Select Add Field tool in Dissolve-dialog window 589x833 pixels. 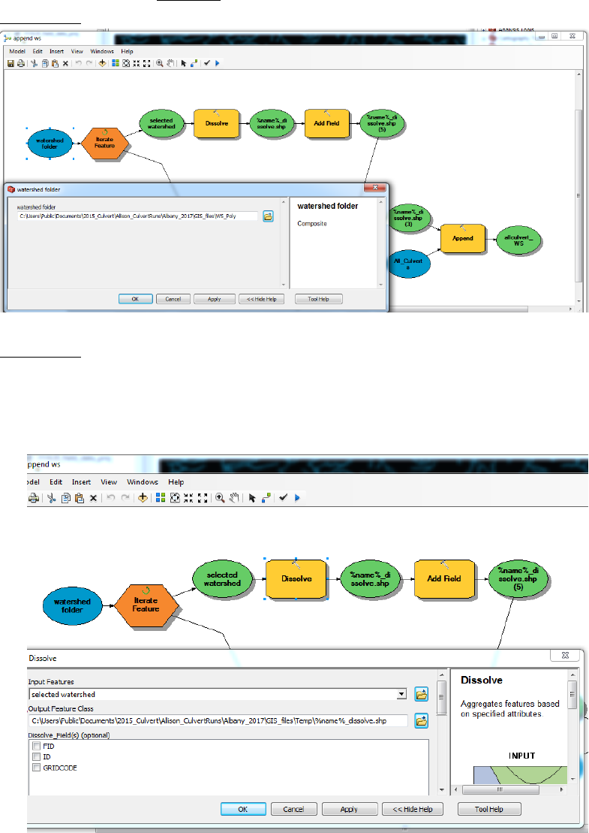444,578
